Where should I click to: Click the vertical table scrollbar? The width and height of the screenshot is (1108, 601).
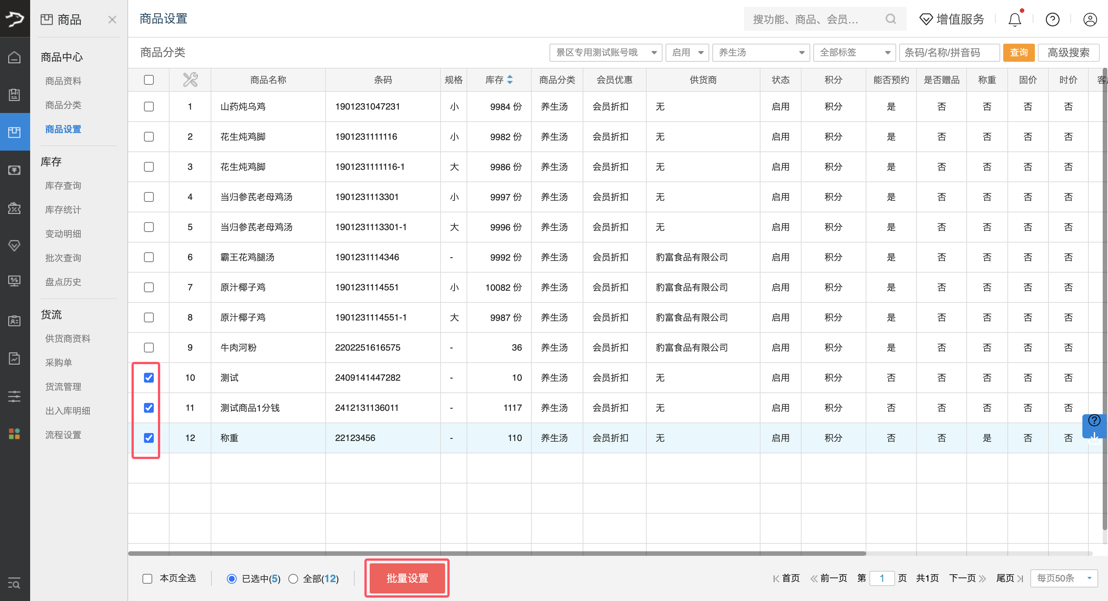pos(1105,299)
